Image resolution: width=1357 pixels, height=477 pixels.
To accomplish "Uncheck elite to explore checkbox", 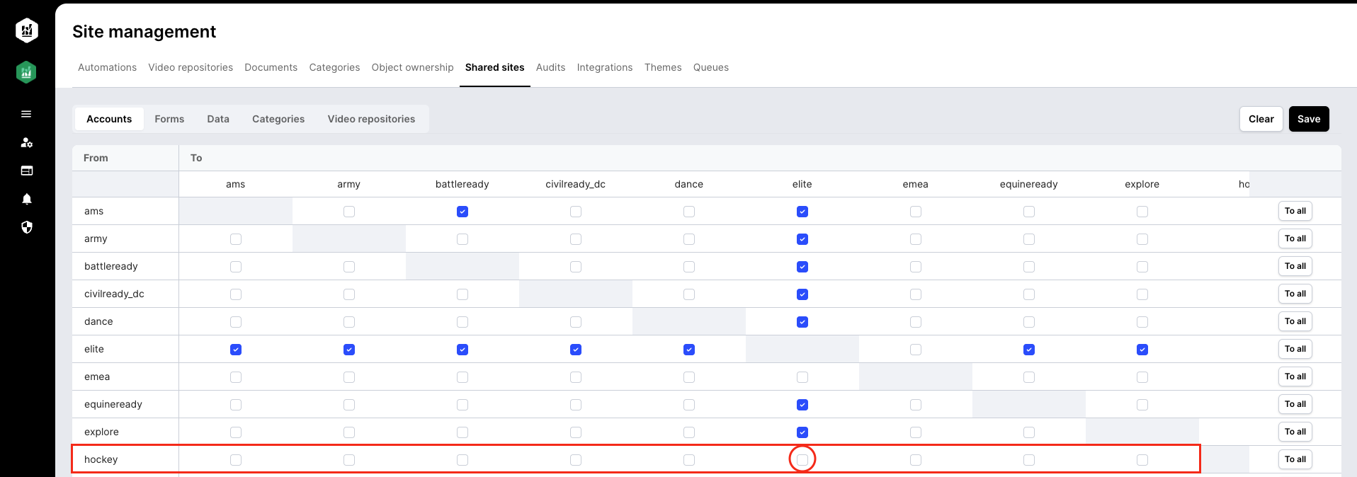I will point(1142,350).
